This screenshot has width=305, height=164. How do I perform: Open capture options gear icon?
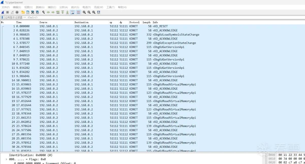[17, 12]
